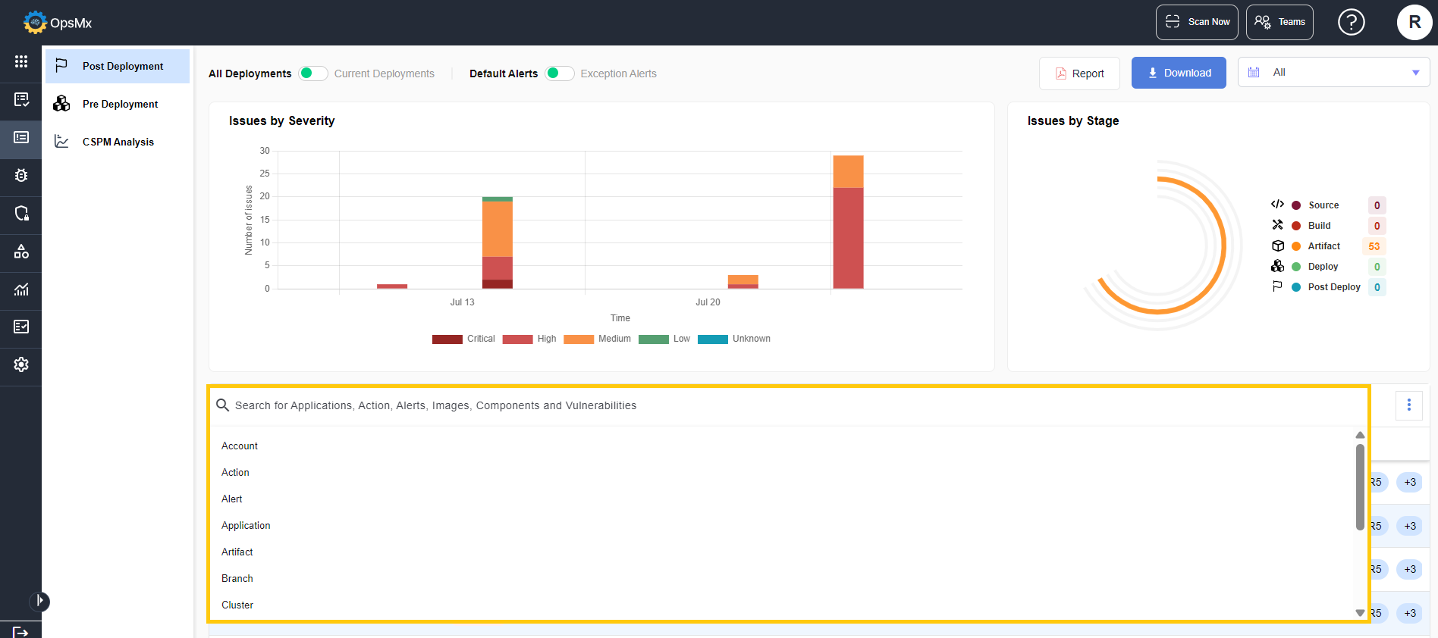Viewport: 1438px width, 638px height.
Task: Click the bug icon in left sidebar
Action: tap(21, 176)
